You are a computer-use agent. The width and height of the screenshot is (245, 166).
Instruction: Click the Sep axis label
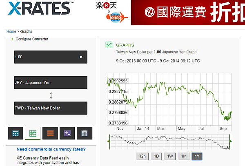point(223,128)
